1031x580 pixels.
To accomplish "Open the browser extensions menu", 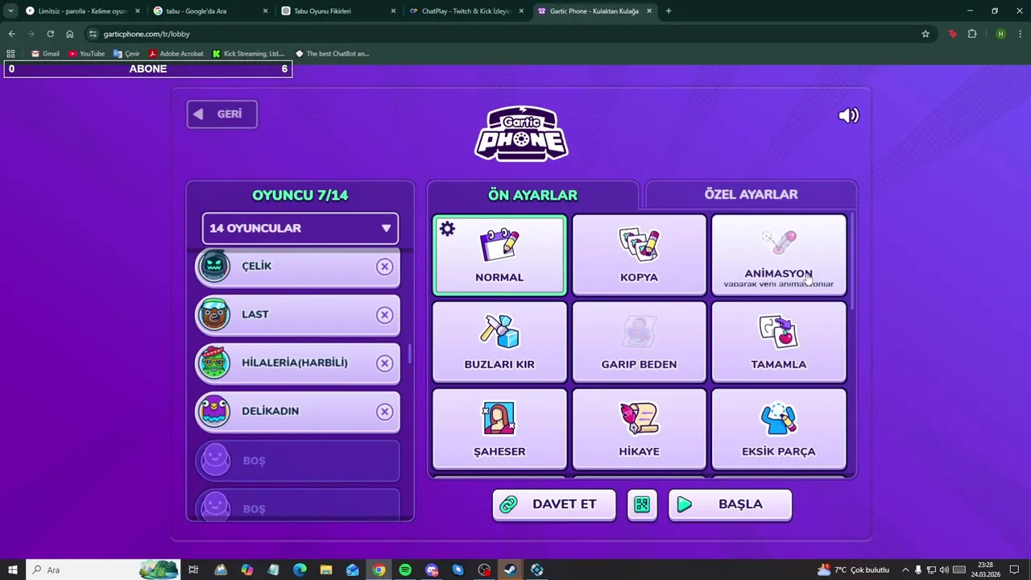I will point(972,34).
